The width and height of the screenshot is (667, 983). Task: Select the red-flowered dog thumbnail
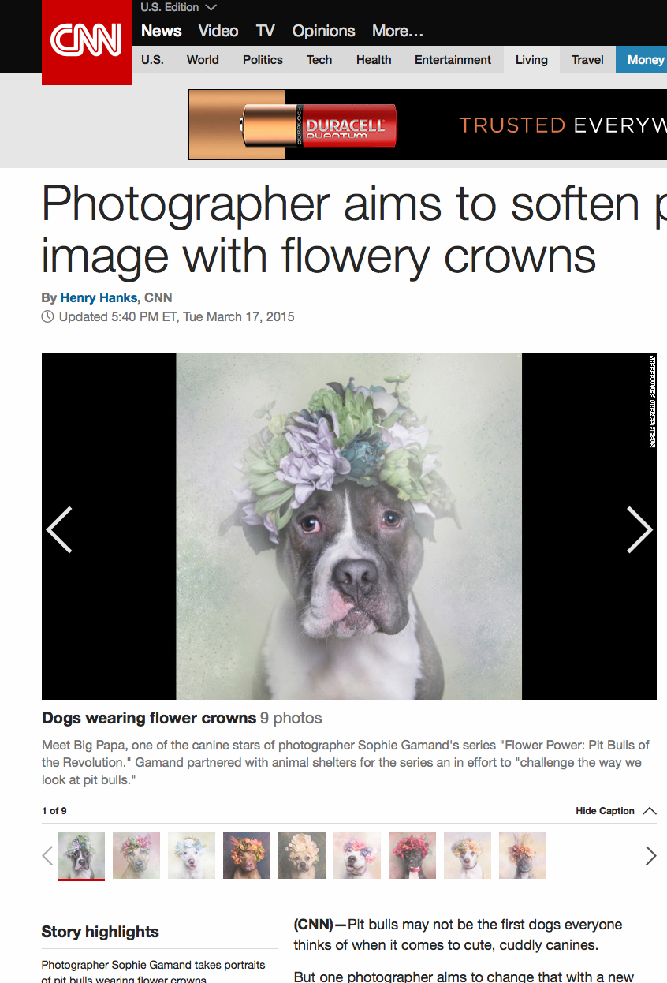tap(412, 855)
